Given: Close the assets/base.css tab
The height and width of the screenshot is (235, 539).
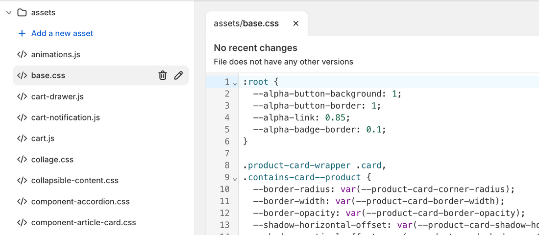Looking at the screenshot, I should [x=295, y=23].
